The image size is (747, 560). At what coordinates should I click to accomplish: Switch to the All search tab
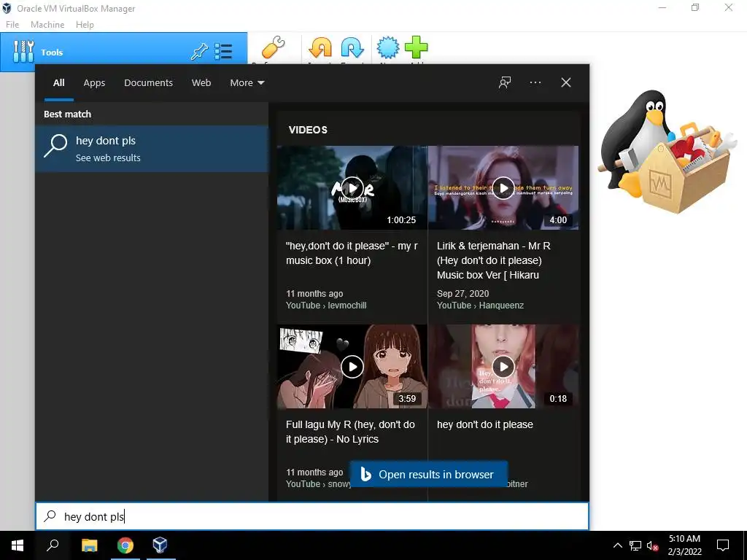59,83
